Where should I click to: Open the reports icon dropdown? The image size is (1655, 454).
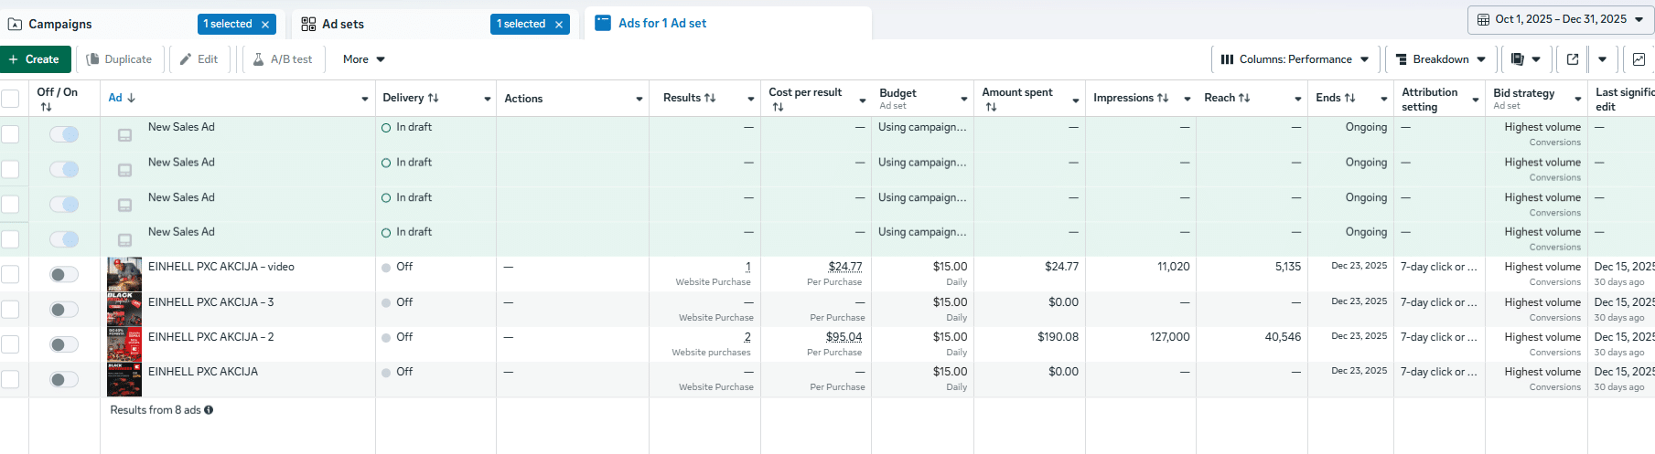point(1525,59)
